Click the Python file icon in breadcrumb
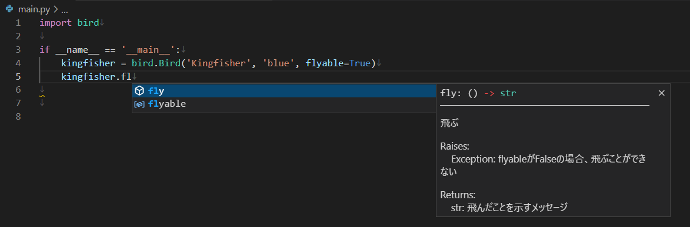Screen dimensions: 690x227 click(x=9, y=9)
